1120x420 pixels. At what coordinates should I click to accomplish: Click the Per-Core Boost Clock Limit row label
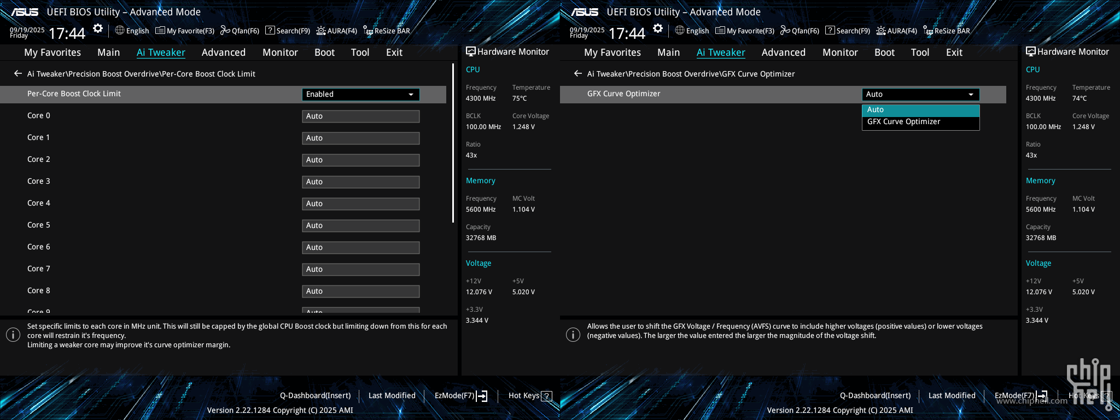click(x=74, y=94)
